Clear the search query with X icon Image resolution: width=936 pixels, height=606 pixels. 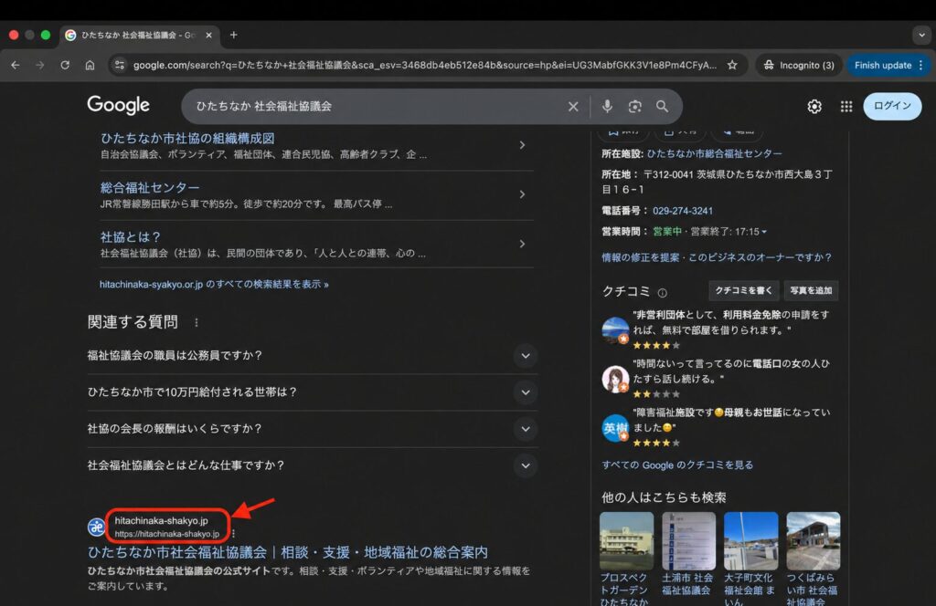[573, 107]
